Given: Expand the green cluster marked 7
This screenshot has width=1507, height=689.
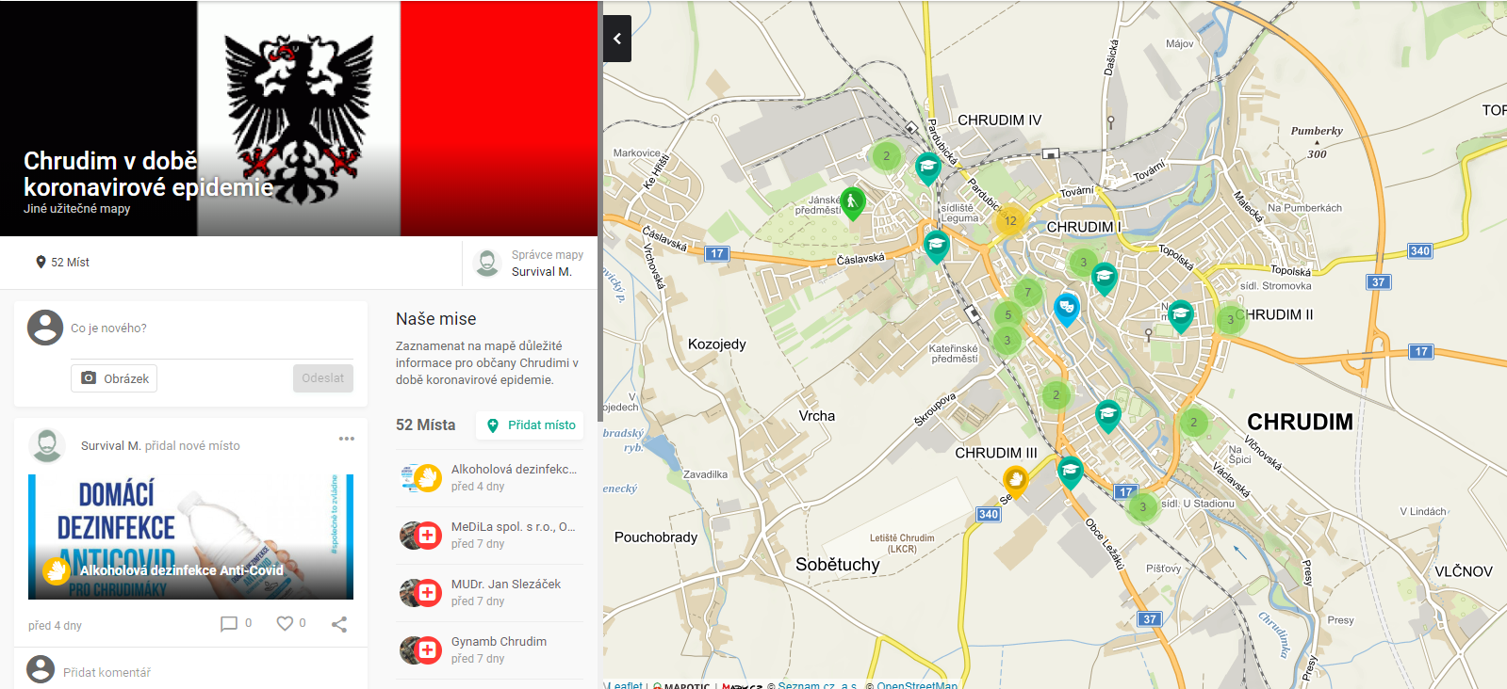Looking at the screenshot, I should (1028, 292).
